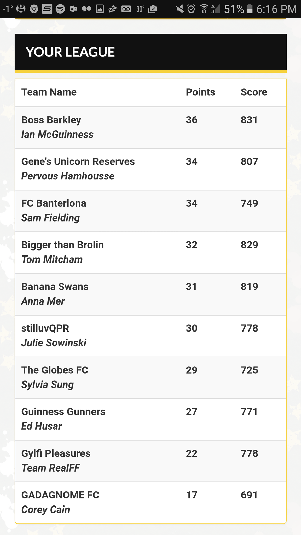Open the Banana Swans team entry
This screenshot has height=535, width=301.
[151, 294]
